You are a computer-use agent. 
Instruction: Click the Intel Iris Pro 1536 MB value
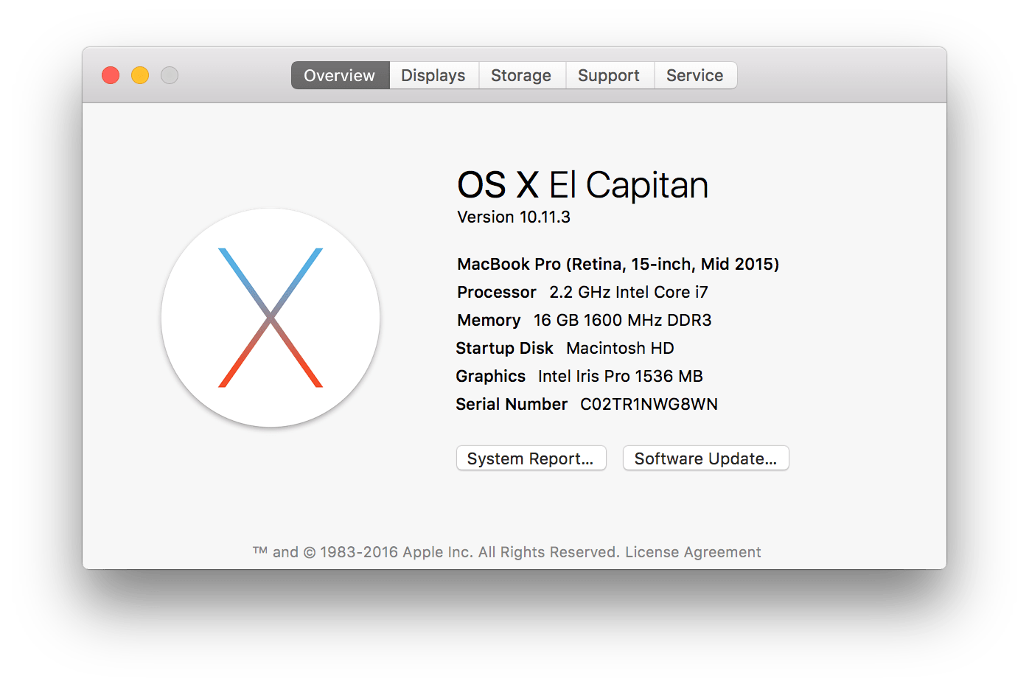pyautogui.click(x=620, y=376)
